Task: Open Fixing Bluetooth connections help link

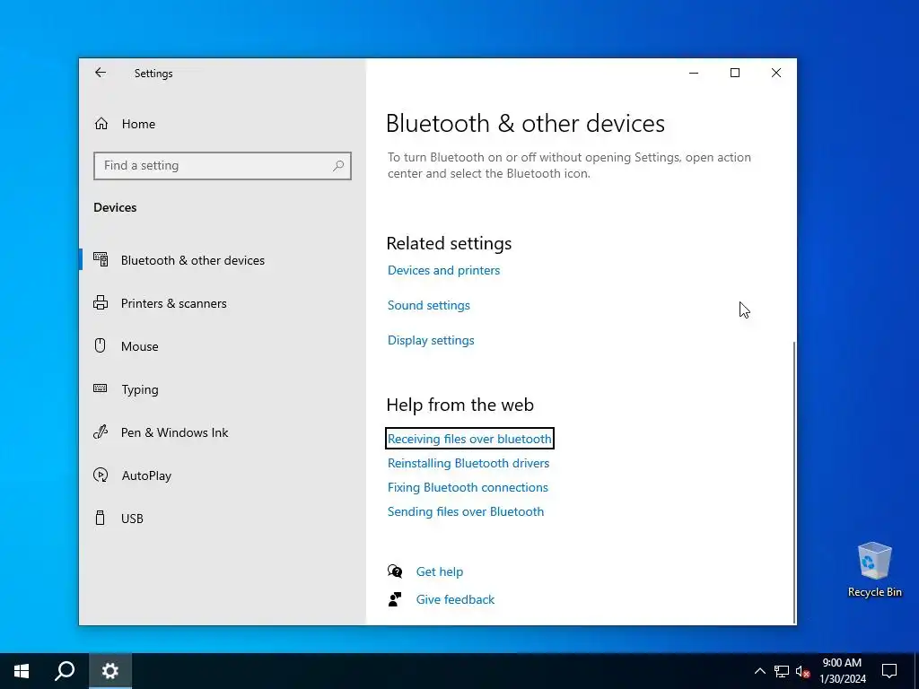Action: point(468,487)
